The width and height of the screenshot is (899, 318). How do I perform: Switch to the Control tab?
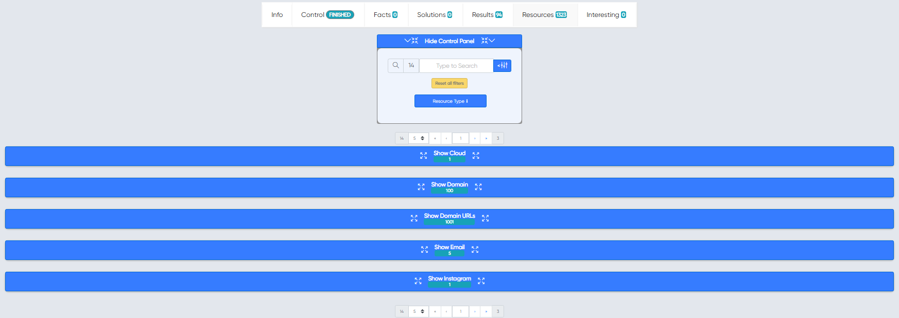328,15
